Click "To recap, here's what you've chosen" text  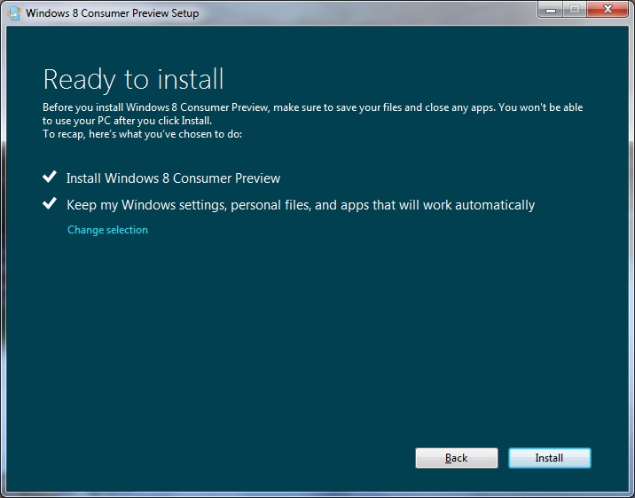coord(142,134)
